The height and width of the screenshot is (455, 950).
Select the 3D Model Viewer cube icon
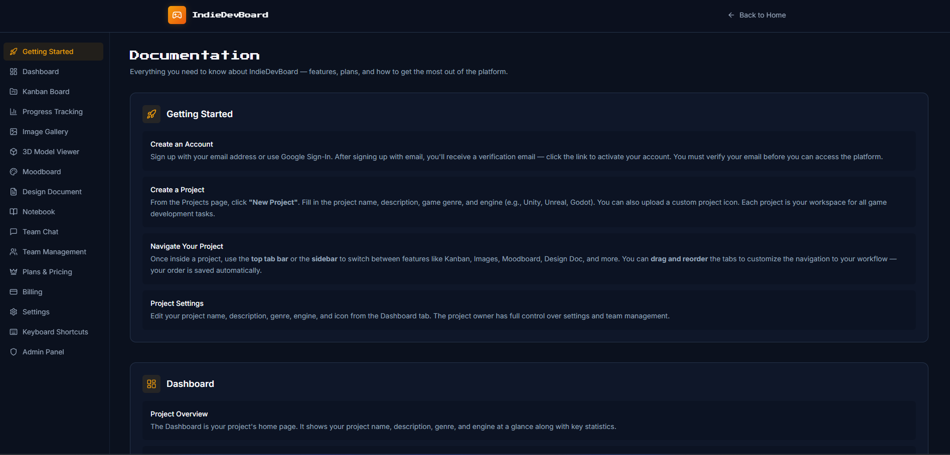coord(13,152)
